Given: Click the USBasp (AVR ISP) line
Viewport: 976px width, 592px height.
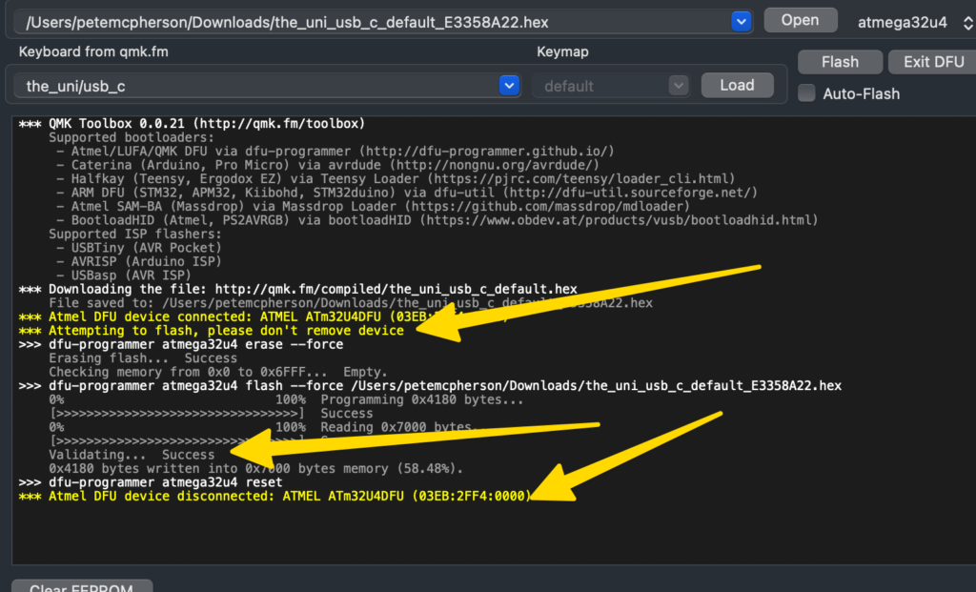Looking at the screenshot, I should 123,276.
